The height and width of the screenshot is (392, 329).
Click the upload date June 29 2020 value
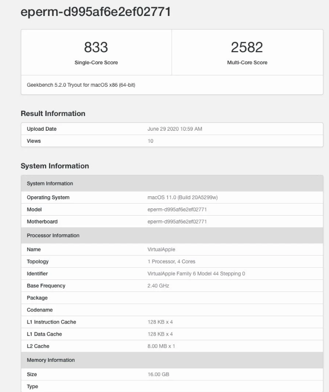[x=174, y=129]
